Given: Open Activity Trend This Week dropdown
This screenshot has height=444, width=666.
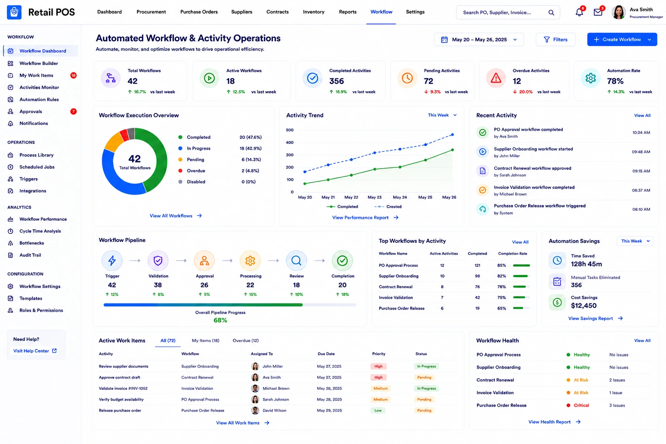Looking at the screenshot, I should coord(442,115).
